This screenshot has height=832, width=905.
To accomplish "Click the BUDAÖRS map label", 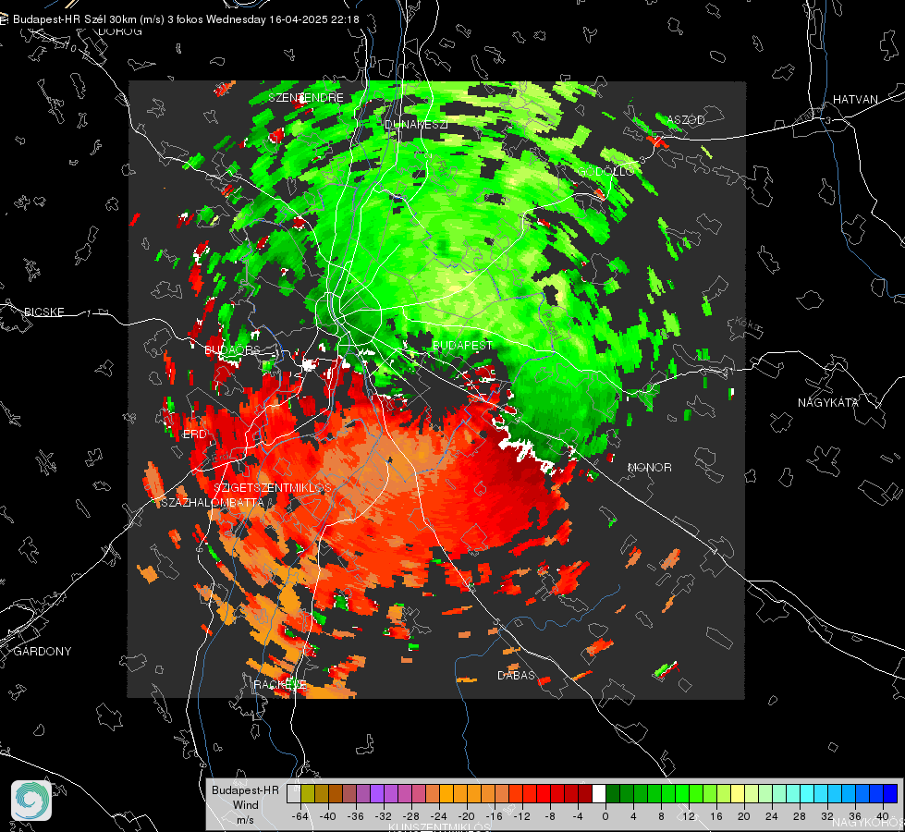I will [232, 350].
